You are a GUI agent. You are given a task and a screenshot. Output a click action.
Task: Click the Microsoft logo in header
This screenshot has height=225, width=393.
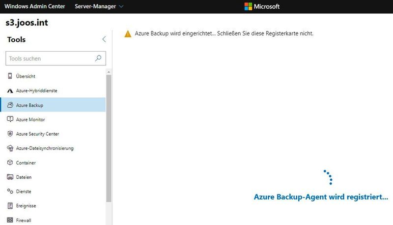262,6
